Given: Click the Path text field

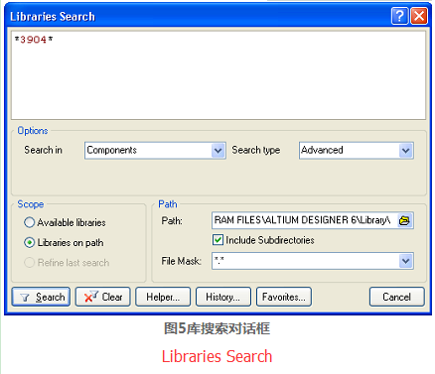Looking at the screenshot, I should (x=305, y=220).
